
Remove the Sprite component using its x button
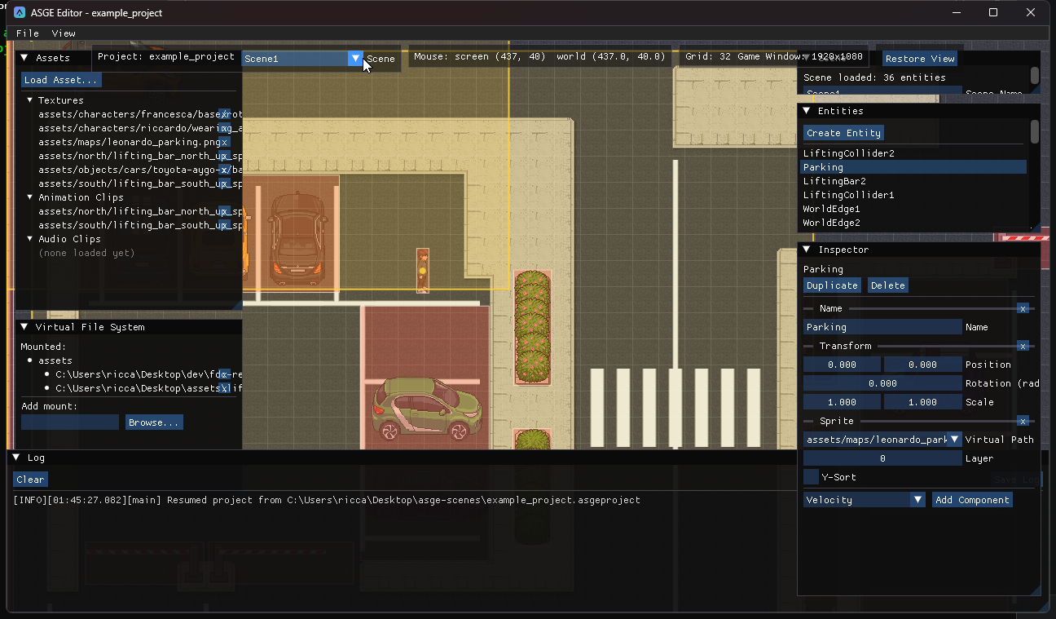point(1023,421)
